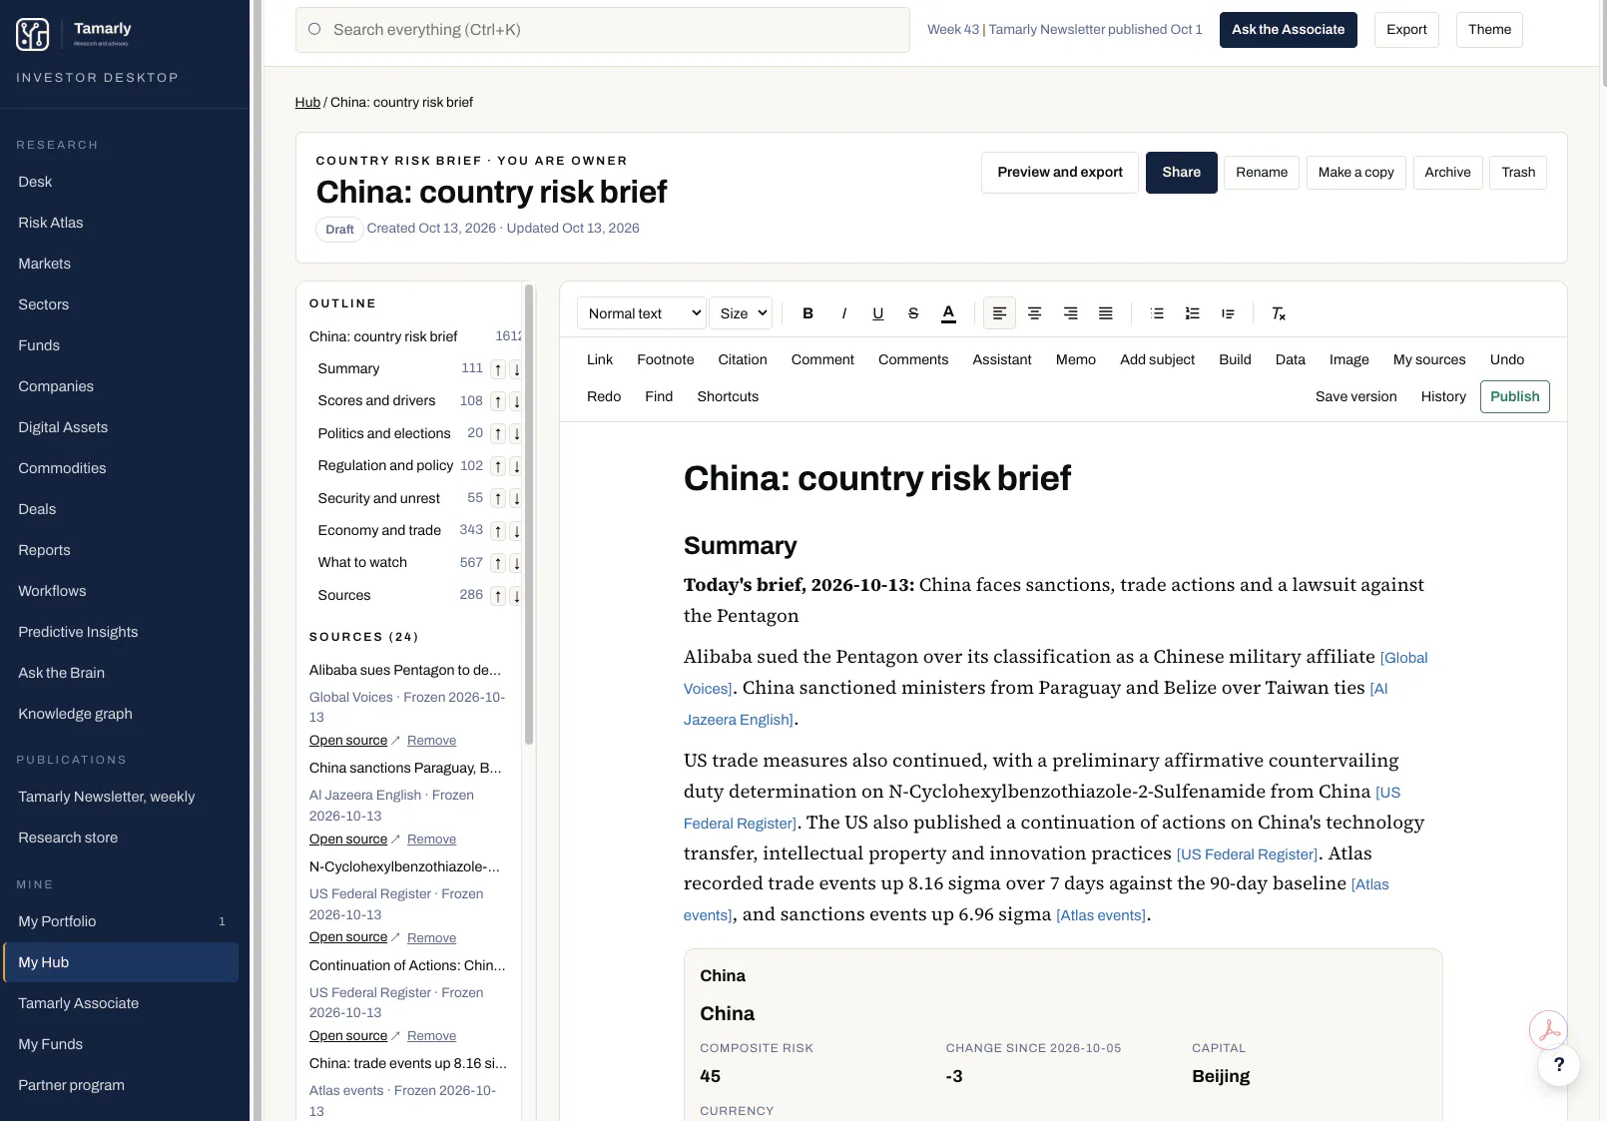Toggle italic formatting
The image size is (1607, 1121).
(843, 313)
